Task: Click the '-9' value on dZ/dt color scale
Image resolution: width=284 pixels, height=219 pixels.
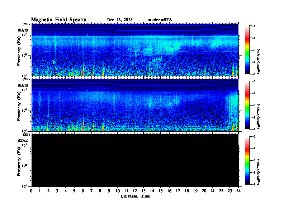Action: (x=254, y=184)
